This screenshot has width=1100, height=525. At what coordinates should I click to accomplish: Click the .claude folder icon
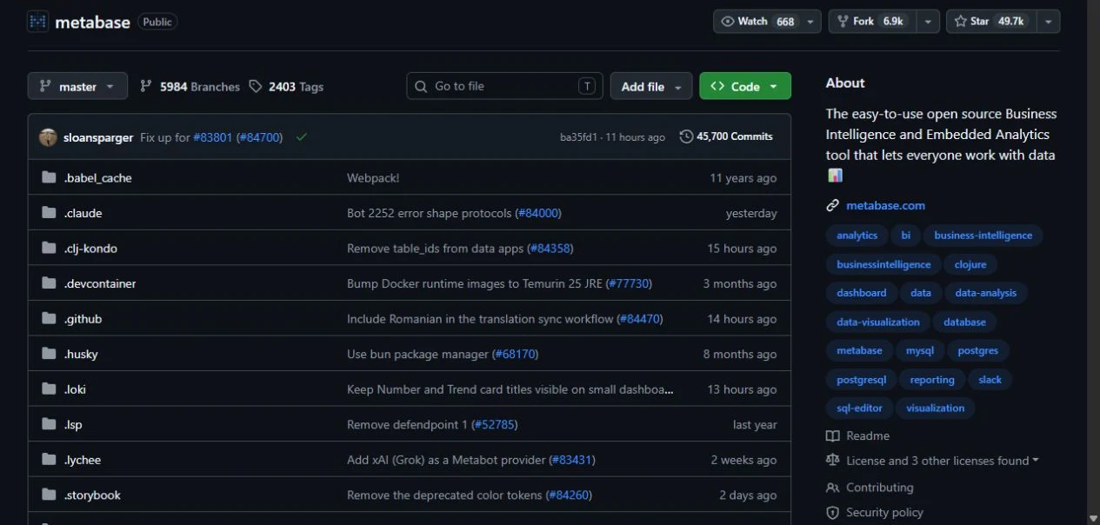49,213
